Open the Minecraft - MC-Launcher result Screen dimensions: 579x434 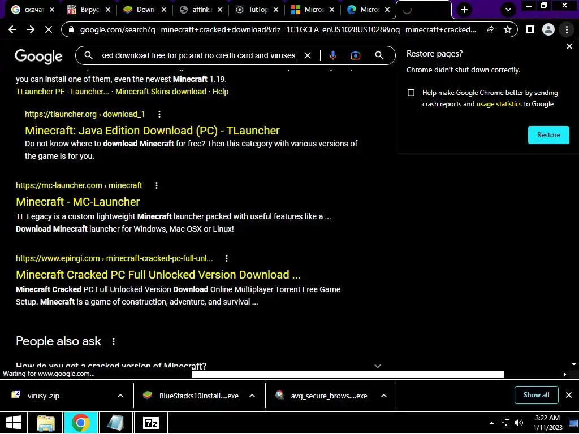pos(77,202)
